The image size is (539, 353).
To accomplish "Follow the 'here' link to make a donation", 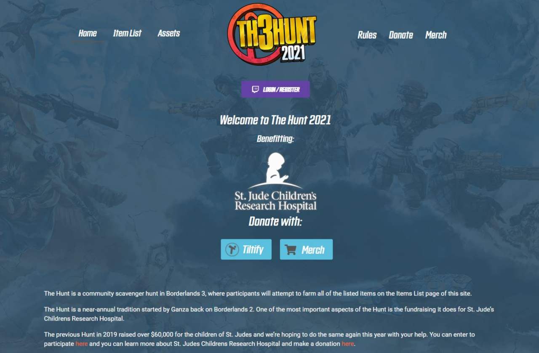I will [x=348, y=344].
